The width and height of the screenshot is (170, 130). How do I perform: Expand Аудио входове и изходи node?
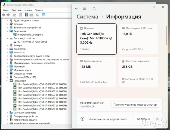[7, 20]
